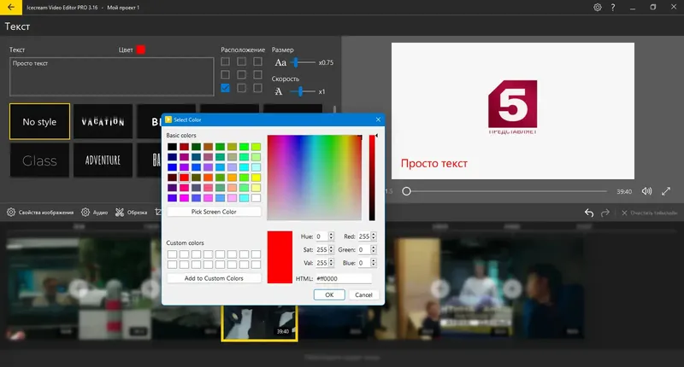Click Pick Screen Color button
The image size is (684, 367).
[214, 212]
